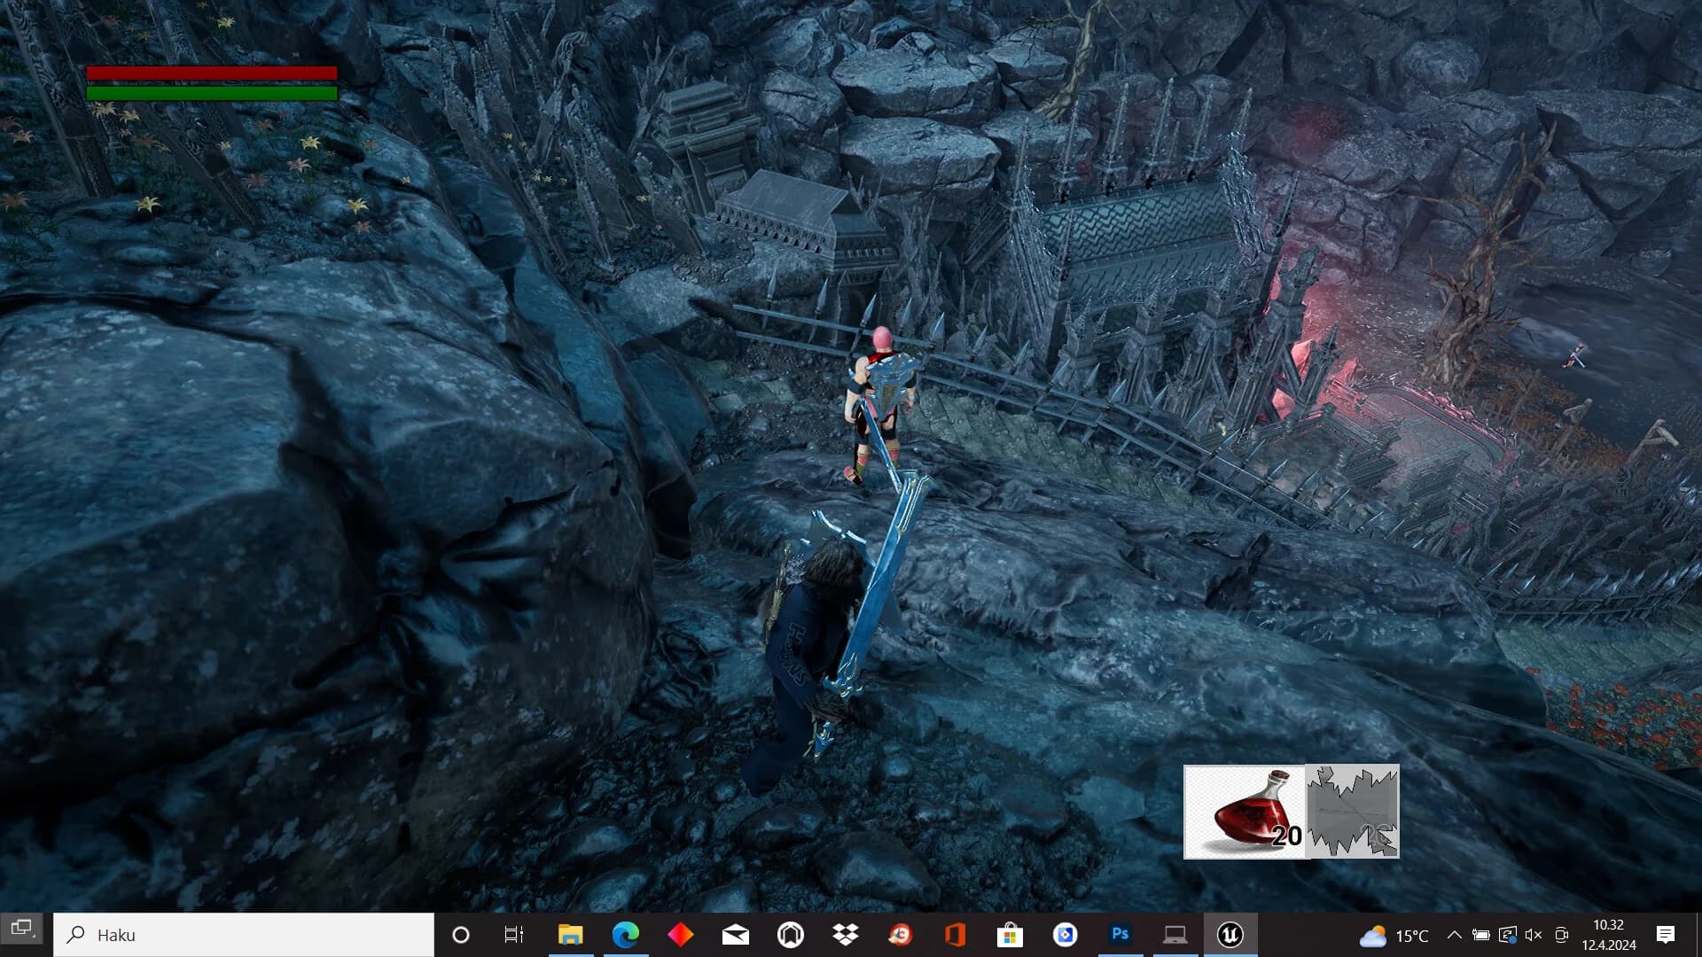
Task: Open File Explorer from the taskbar
Action: [x=571, y=935]
